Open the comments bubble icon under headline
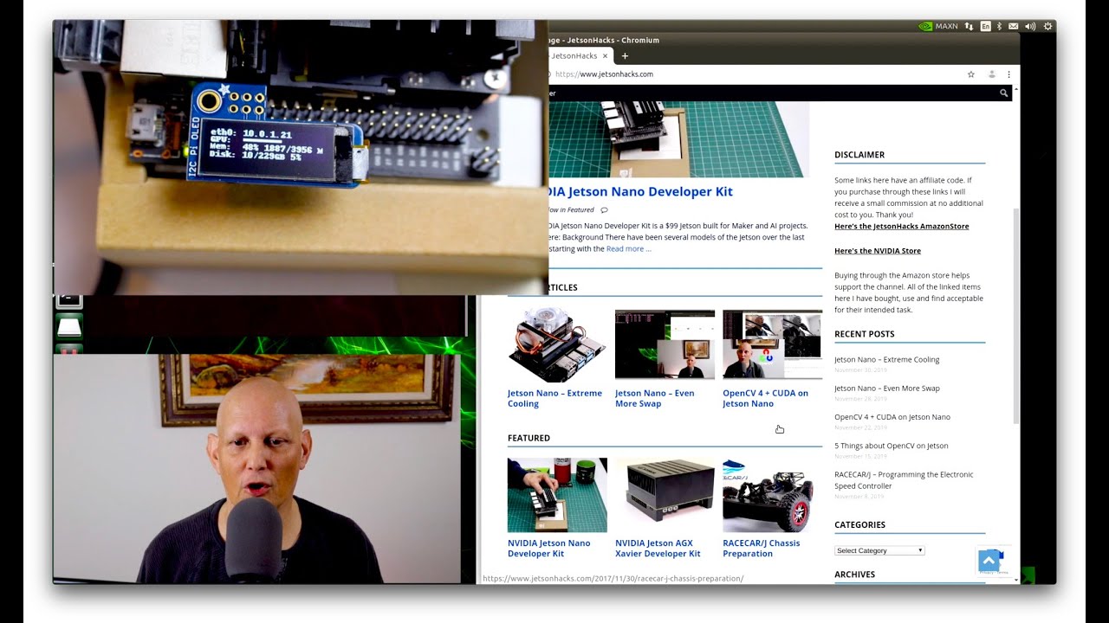This screenshot has width=1109, height=623. click(x=604, y=209)
